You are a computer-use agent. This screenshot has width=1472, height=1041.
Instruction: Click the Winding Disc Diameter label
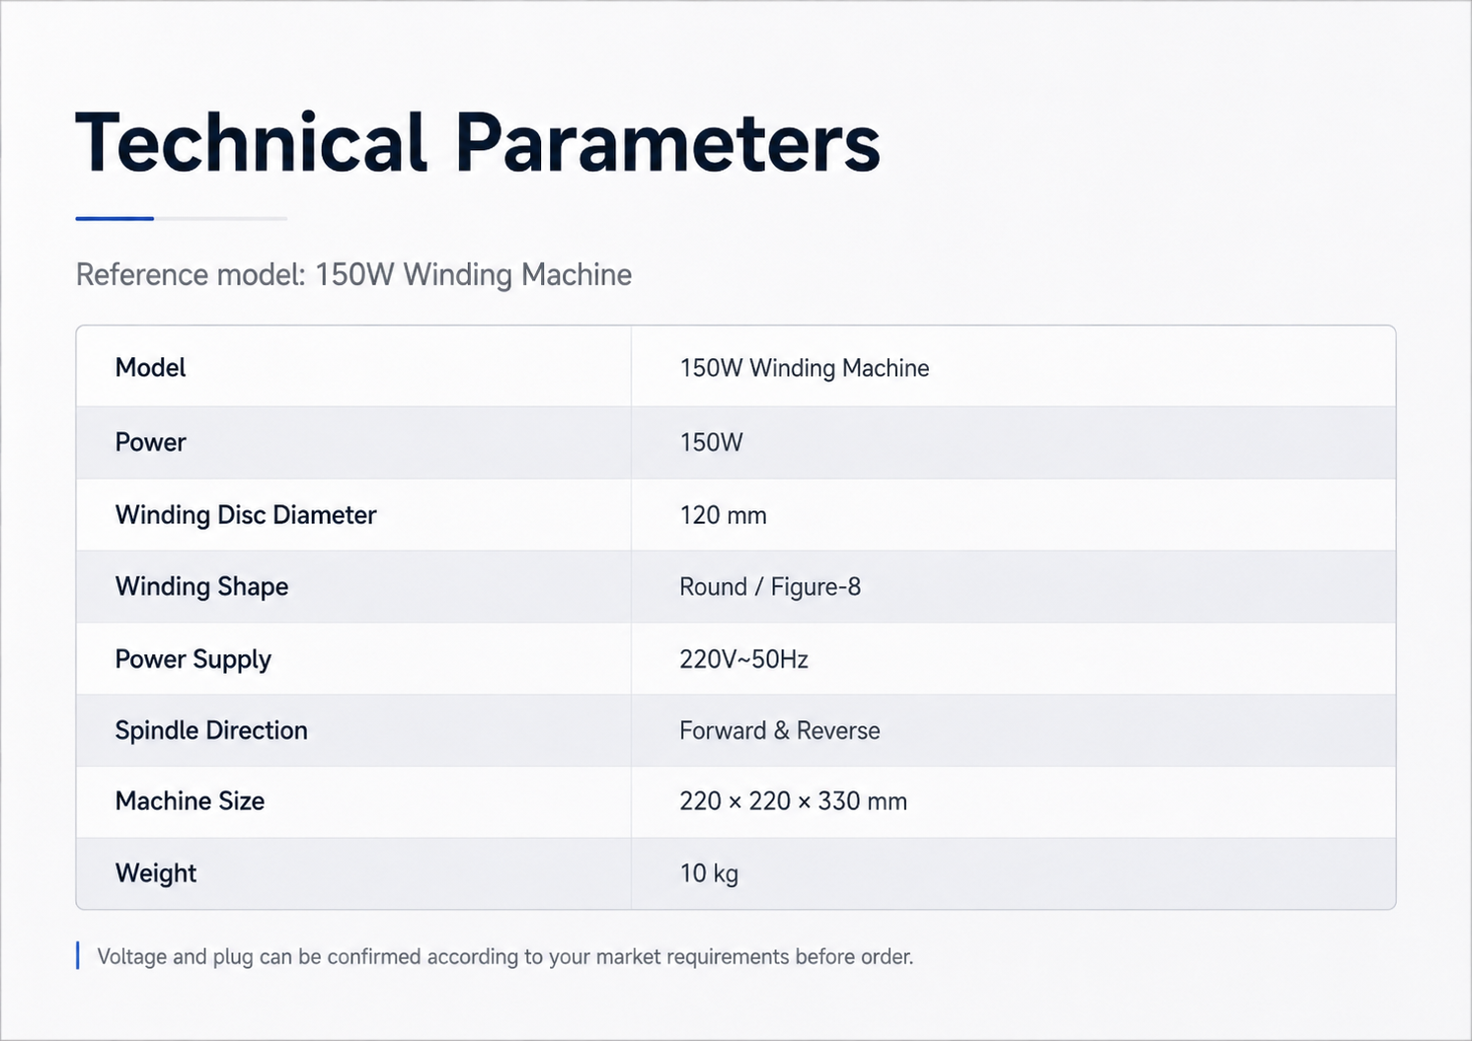pyautogui.click(x=246, y=515)
